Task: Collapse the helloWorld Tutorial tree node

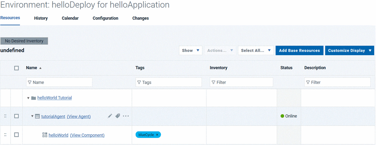Action: pyautogui.click(x=28, y=98)
